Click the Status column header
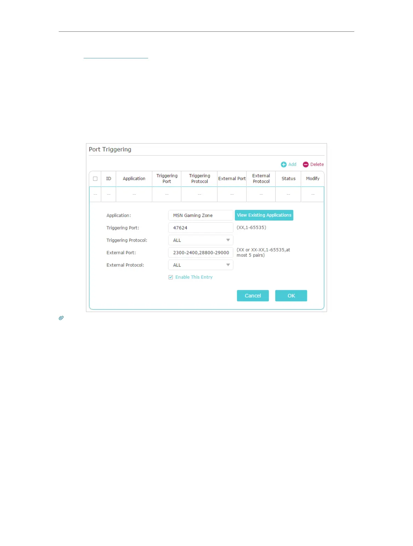413x546 pixels. coord(289,179)
